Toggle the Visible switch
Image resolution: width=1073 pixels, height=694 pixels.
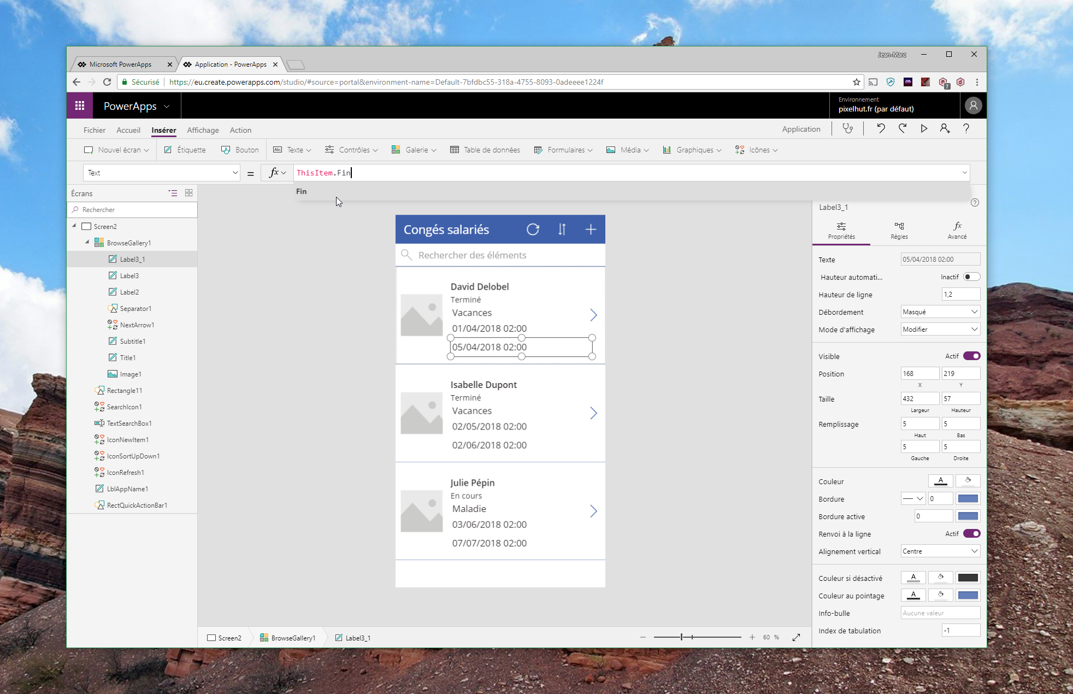tap(971, 356)
